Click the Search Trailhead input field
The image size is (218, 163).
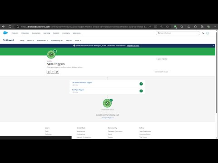coord(178,33)
